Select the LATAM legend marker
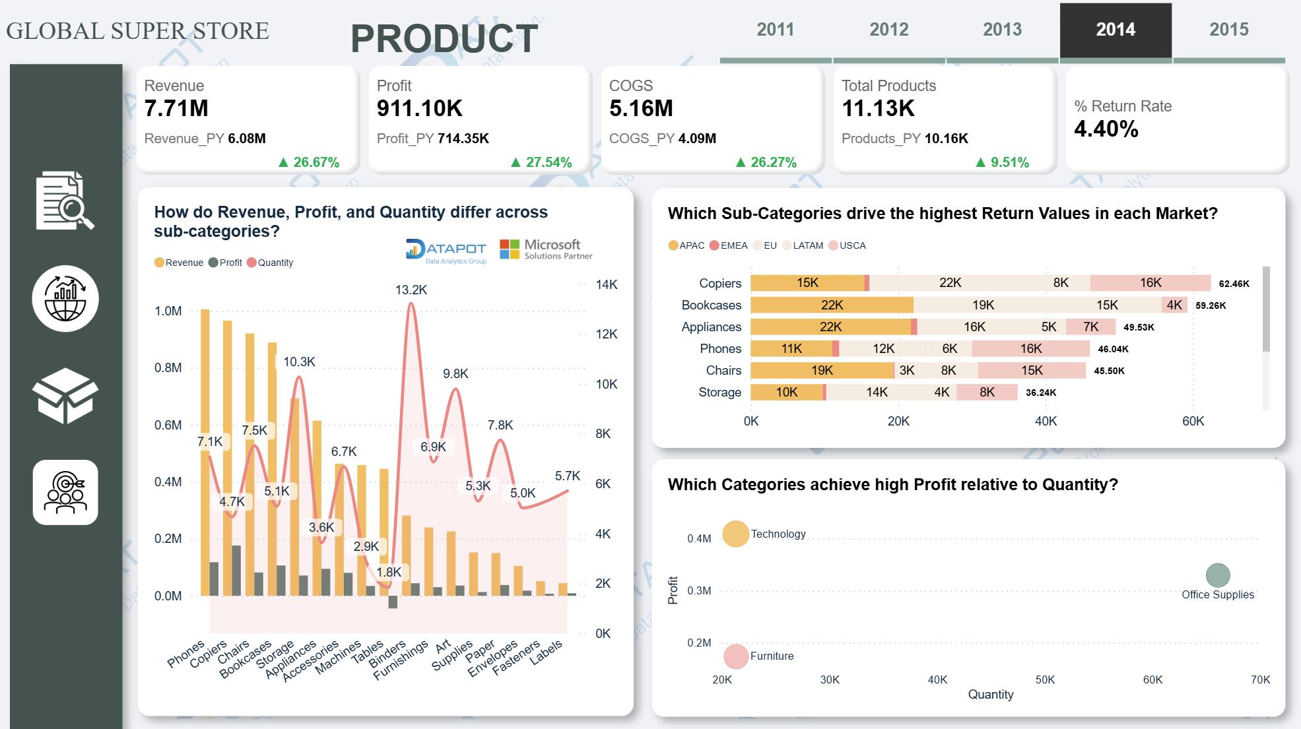This screenshot has width=1301, height=729. click(787, 245)
